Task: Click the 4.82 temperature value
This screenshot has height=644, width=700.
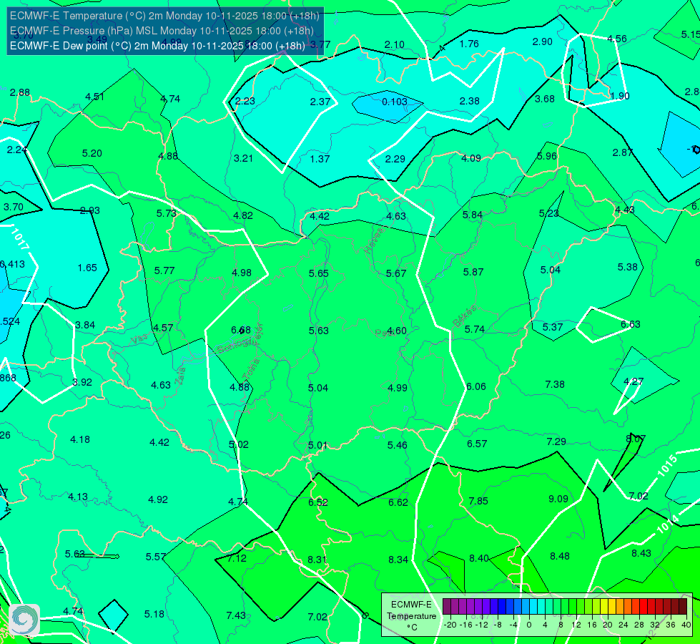Action: tap(243, 215)
